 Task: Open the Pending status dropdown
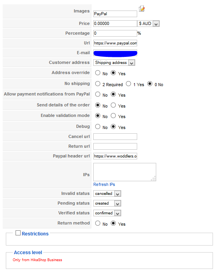(x=107, y=203)
